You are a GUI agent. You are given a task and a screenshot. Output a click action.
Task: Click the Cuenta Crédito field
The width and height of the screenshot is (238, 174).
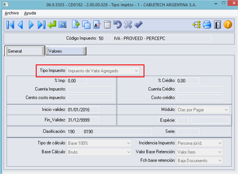(200, 89)
